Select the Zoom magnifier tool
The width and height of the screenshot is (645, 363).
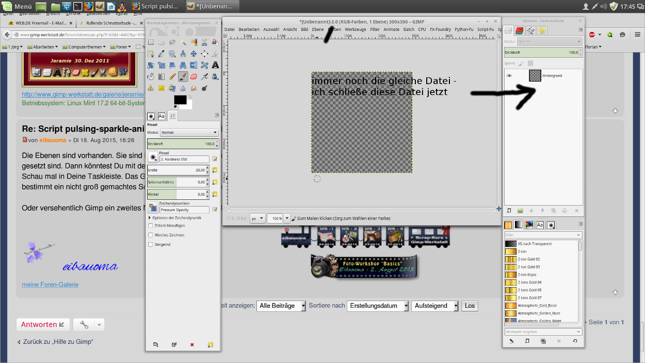tap(172, 54)
